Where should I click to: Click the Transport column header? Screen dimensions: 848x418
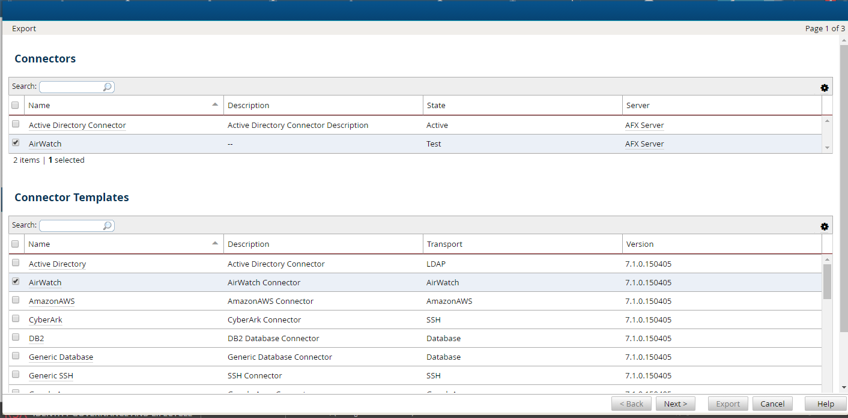[x=444, y=244]
